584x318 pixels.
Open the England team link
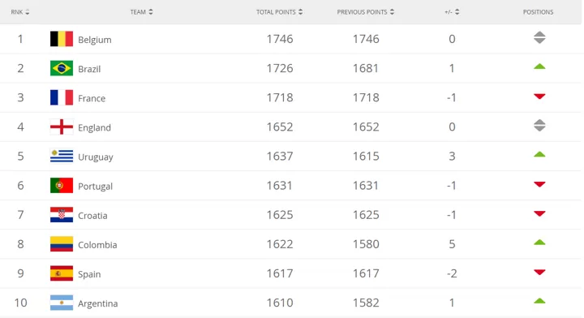(94, 127)
